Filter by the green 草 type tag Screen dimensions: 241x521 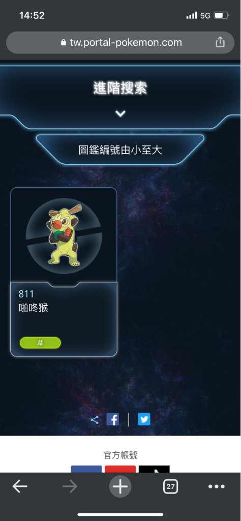tap(40, 343)
